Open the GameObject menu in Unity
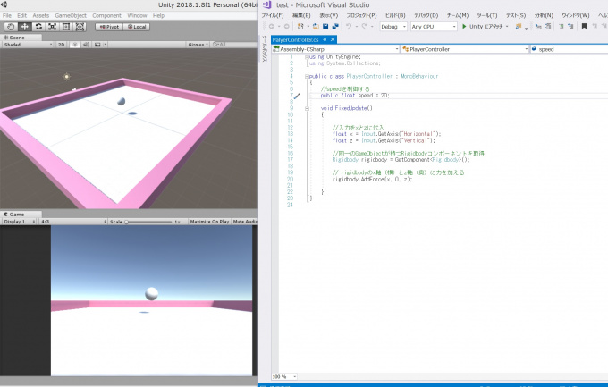The width and height of the screenshot is (608, 387). tap(71, 15)
